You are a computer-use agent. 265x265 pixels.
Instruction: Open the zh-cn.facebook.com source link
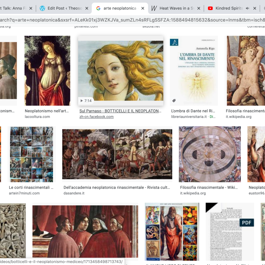(97, 117)
